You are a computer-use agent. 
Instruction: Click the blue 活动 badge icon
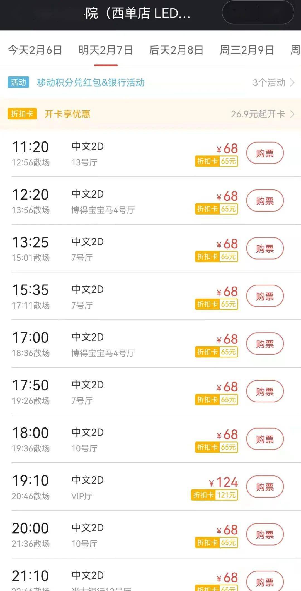click(18, 82)
